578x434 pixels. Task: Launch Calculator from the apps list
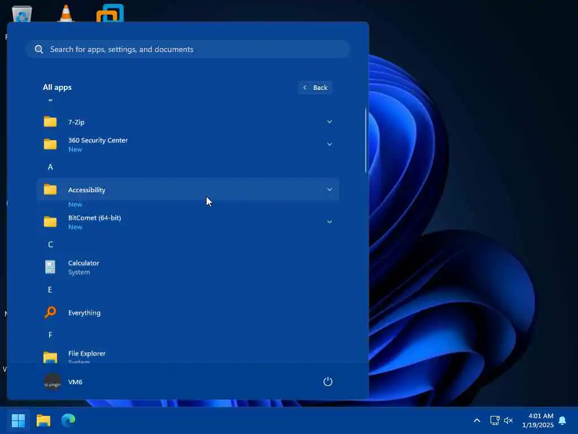click(x=187, y=267)
